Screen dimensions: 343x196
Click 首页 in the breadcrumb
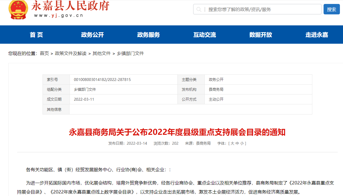[x=44, y=53]
